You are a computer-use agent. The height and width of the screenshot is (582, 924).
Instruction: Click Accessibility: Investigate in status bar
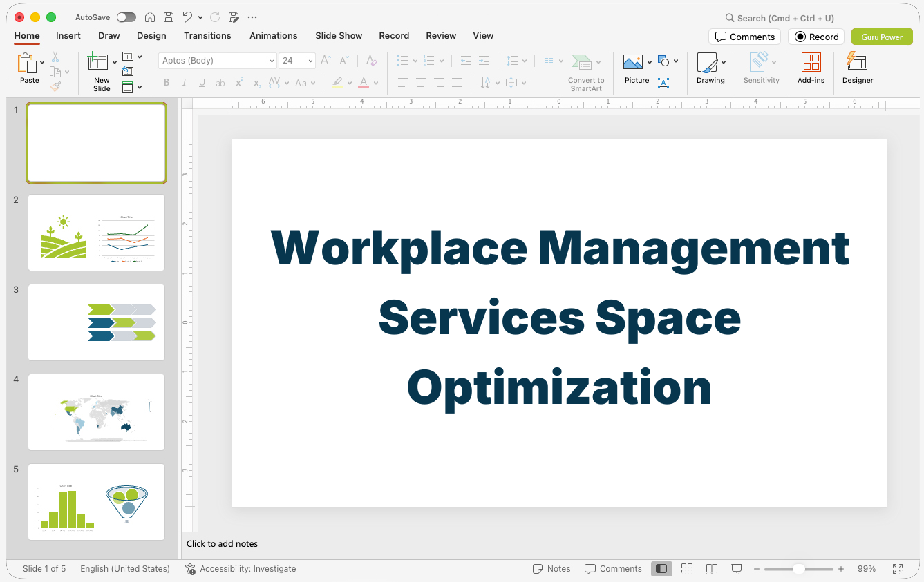(x=241, y=569)
